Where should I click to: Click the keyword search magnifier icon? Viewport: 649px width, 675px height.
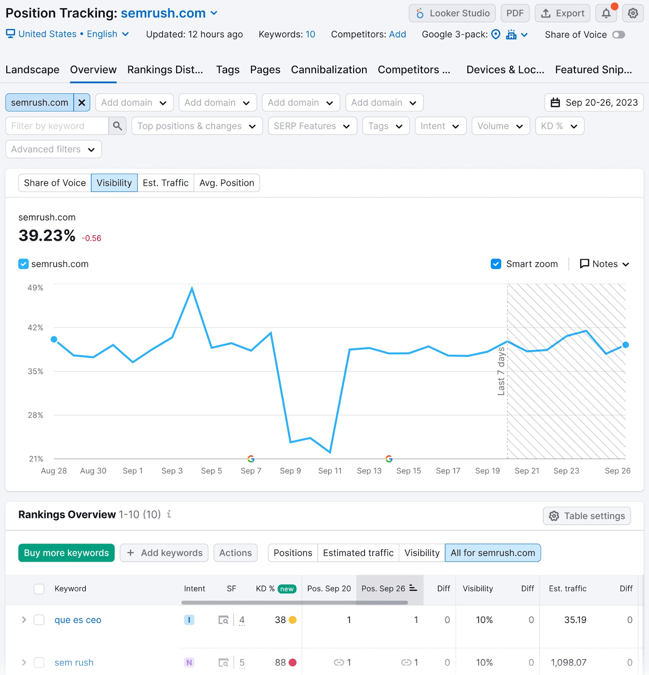[x=118, y=126]
